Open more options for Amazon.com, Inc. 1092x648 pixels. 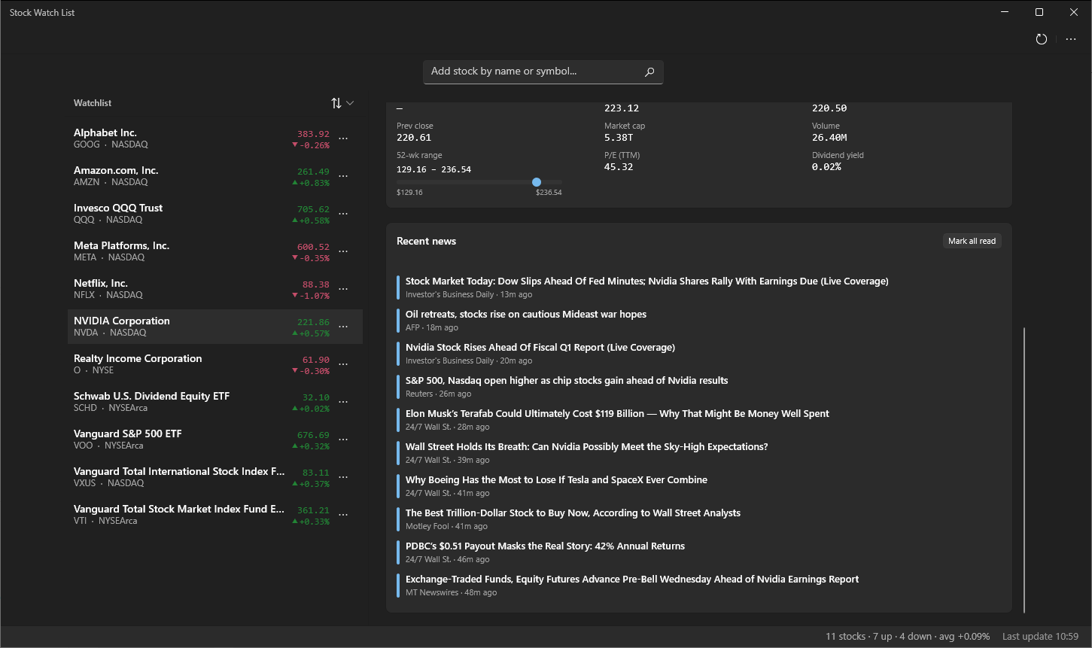(343, 176)
